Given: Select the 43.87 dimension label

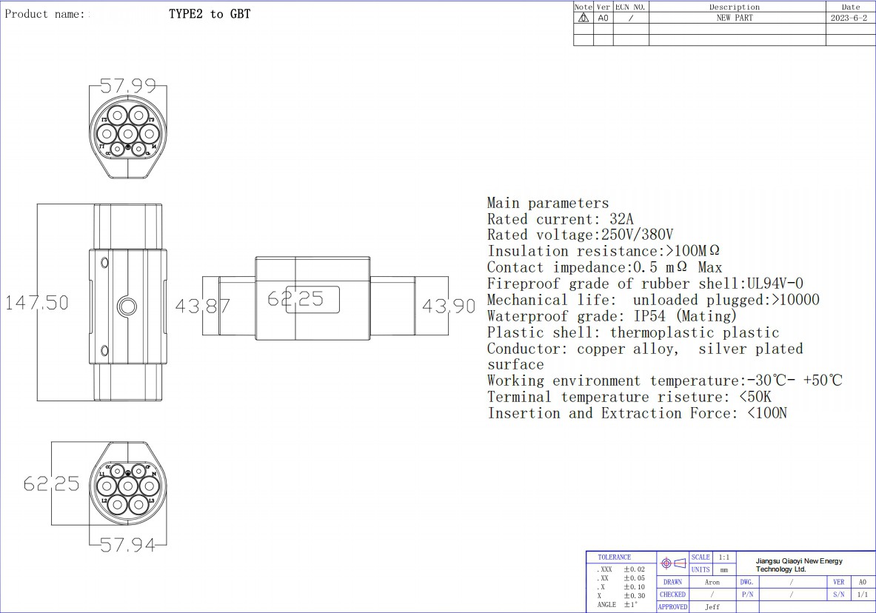Looking at the screenshot, I should coord(202,306).
